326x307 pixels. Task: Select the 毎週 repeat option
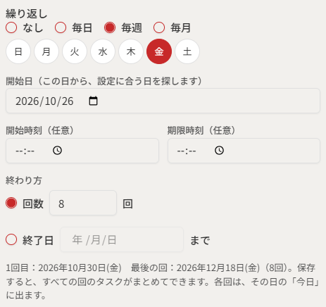point(110,27)
